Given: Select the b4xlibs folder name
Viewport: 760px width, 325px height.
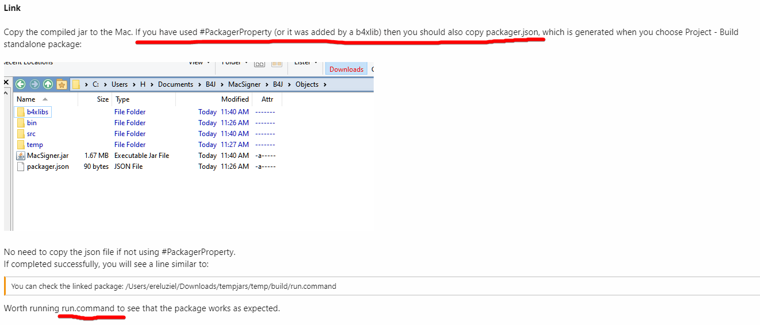Looking at the screenshot, I should [x=38, y=112].
